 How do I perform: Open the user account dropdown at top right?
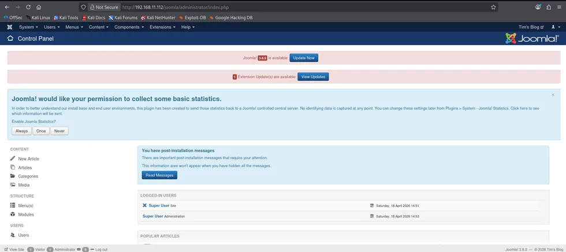point(555,27)
